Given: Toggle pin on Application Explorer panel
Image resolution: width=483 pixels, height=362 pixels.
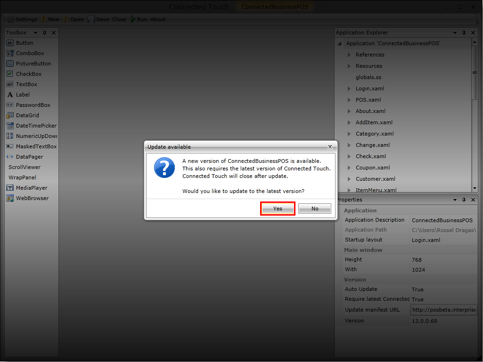Looking at the screenshot, I should [464, 33].
